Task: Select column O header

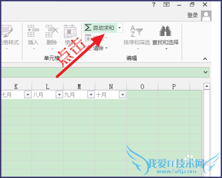Action: (x=143, y=87)
